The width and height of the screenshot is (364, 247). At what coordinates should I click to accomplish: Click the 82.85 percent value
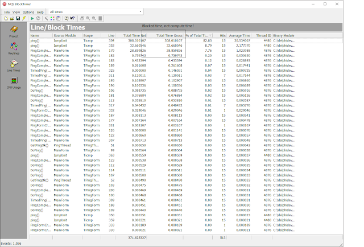[207, 40]
